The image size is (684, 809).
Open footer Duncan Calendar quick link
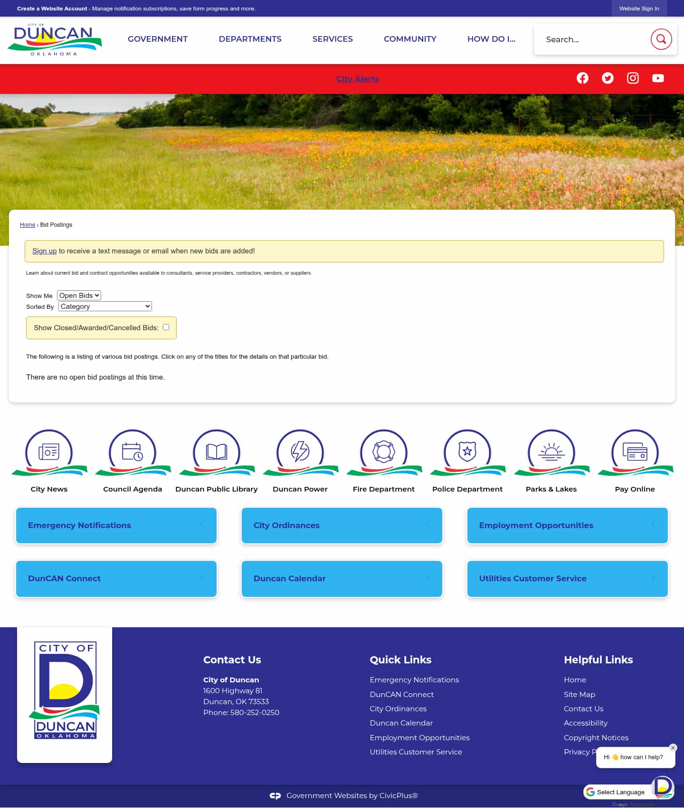[401, 723]
